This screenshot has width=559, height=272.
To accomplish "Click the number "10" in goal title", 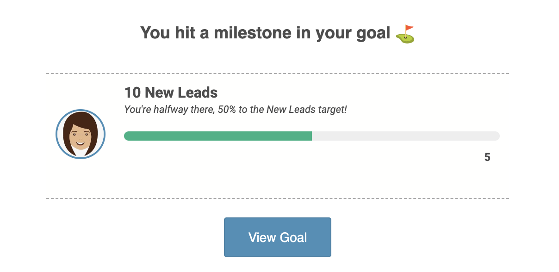I will pos(132,93).
